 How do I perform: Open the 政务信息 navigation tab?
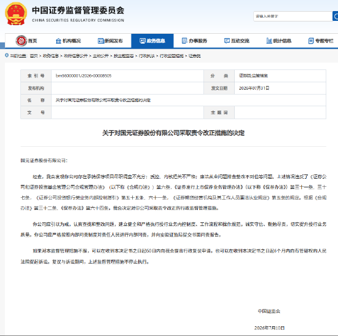152,41
